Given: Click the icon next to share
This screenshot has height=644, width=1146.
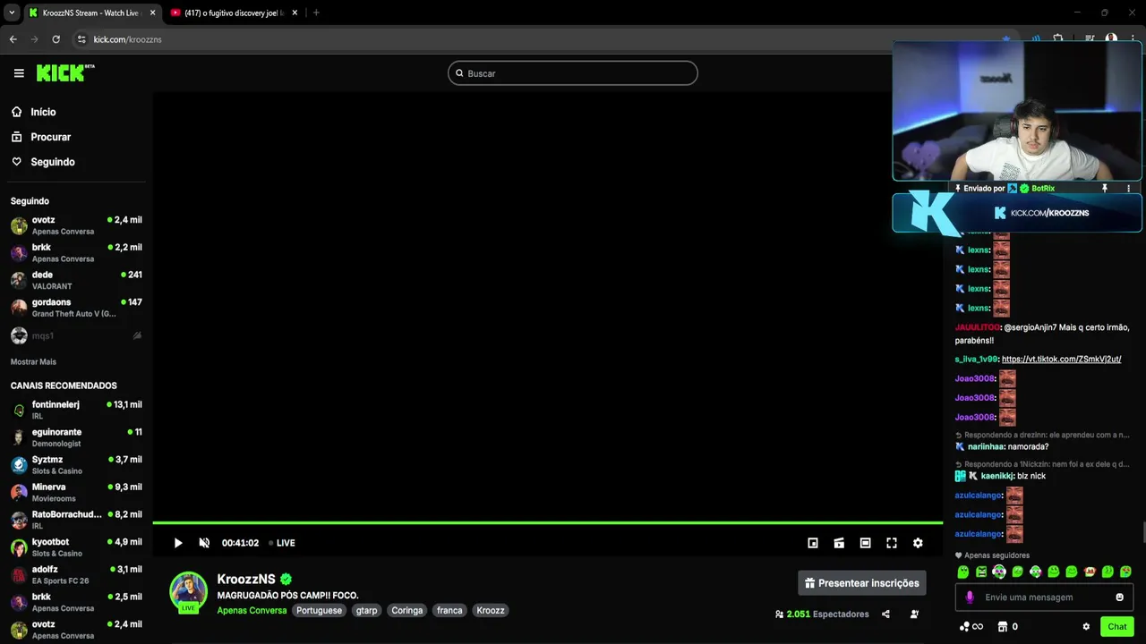Looking at the screenshot, I should (x=914, y=614).
